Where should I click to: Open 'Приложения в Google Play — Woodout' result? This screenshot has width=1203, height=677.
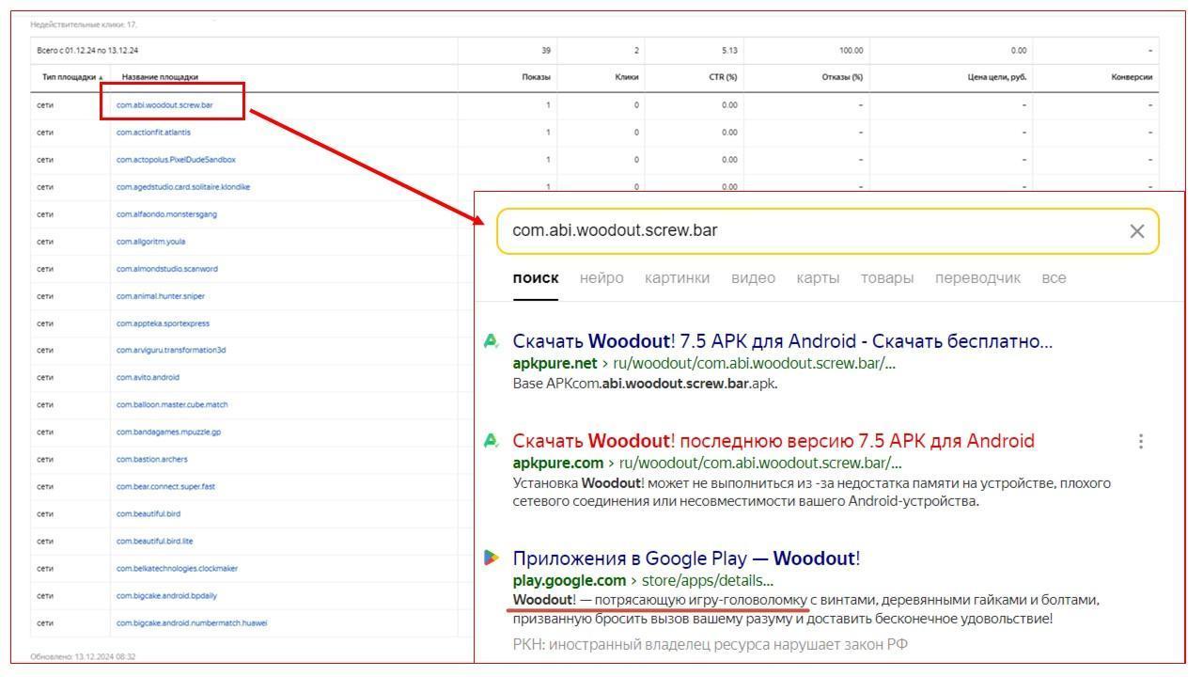[x=686, y=559]
